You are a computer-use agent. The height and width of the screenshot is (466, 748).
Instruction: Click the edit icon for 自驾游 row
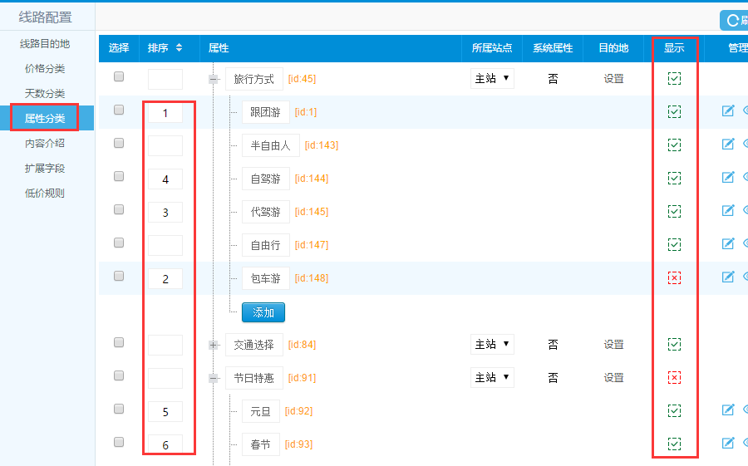click(x=728, y=177)
